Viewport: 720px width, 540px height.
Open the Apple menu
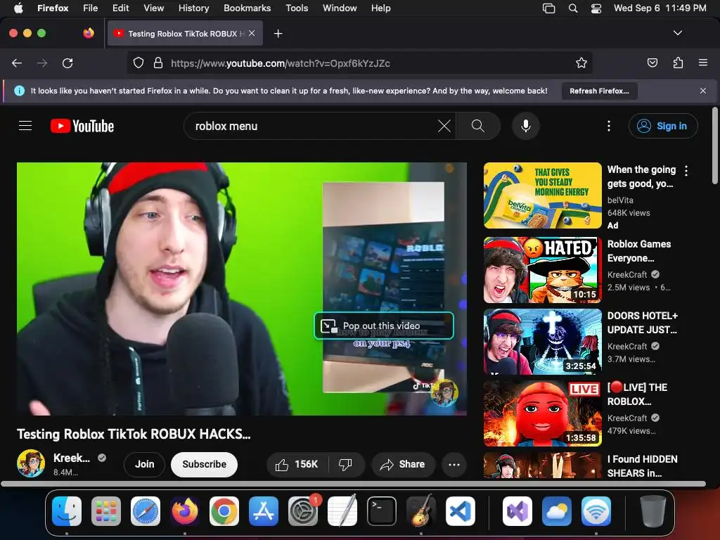[18, 8]
